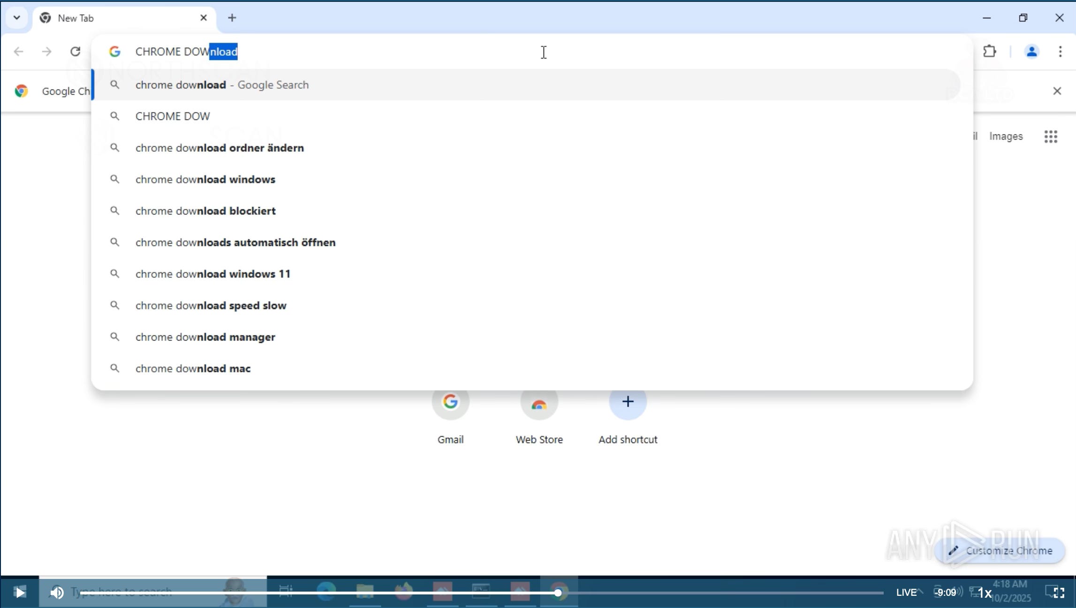This screenshot has height=608, width=1076.
Task: Expand the tab search dropdown arrow
Action: coord(17,18)
